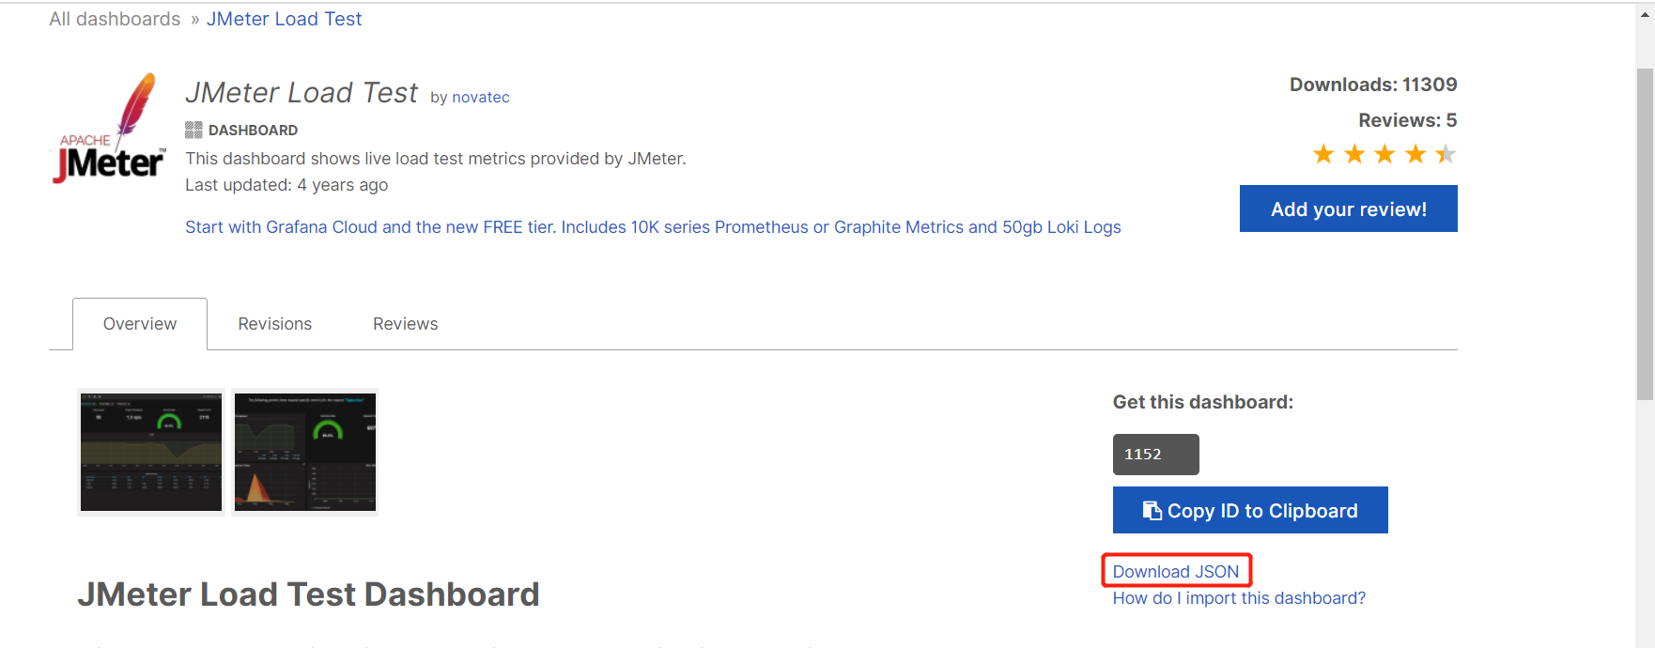Go to All dashboards breadcrumb
This screenshot has width=1655, height=648.
pos(115,19)
